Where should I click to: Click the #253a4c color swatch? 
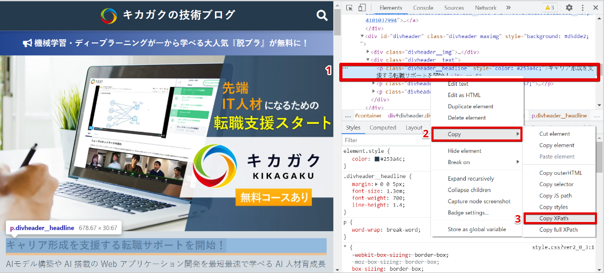[376, 159]
